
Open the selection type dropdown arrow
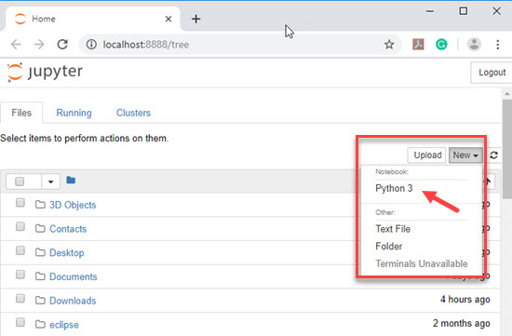coord(50,181)
